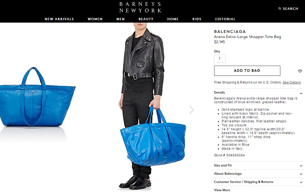Expand Customer Service / Shipping & Returns

[x=258, y=182]
